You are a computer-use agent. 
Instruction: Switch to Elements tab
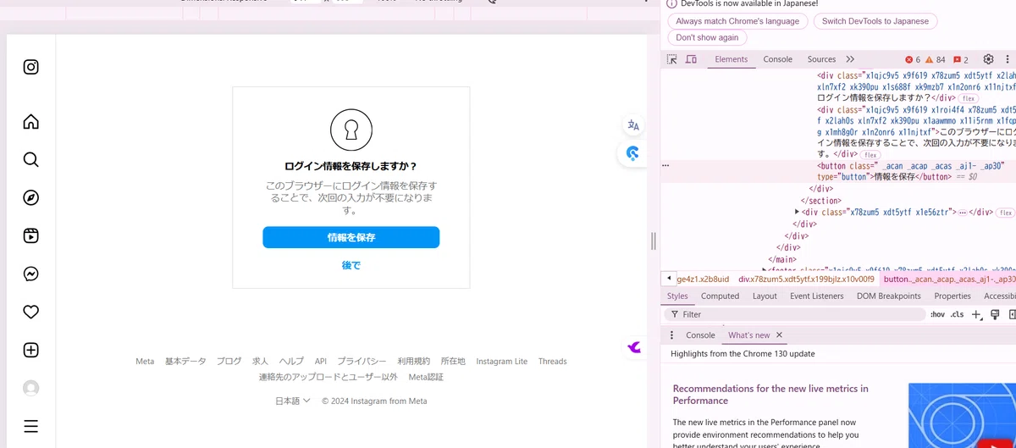tap(732, 59)
